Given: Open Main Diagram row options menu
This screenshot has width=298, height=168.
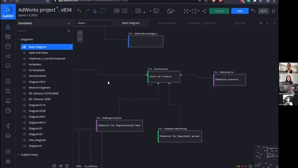Looking at the screenshot, I should [71, 47].
